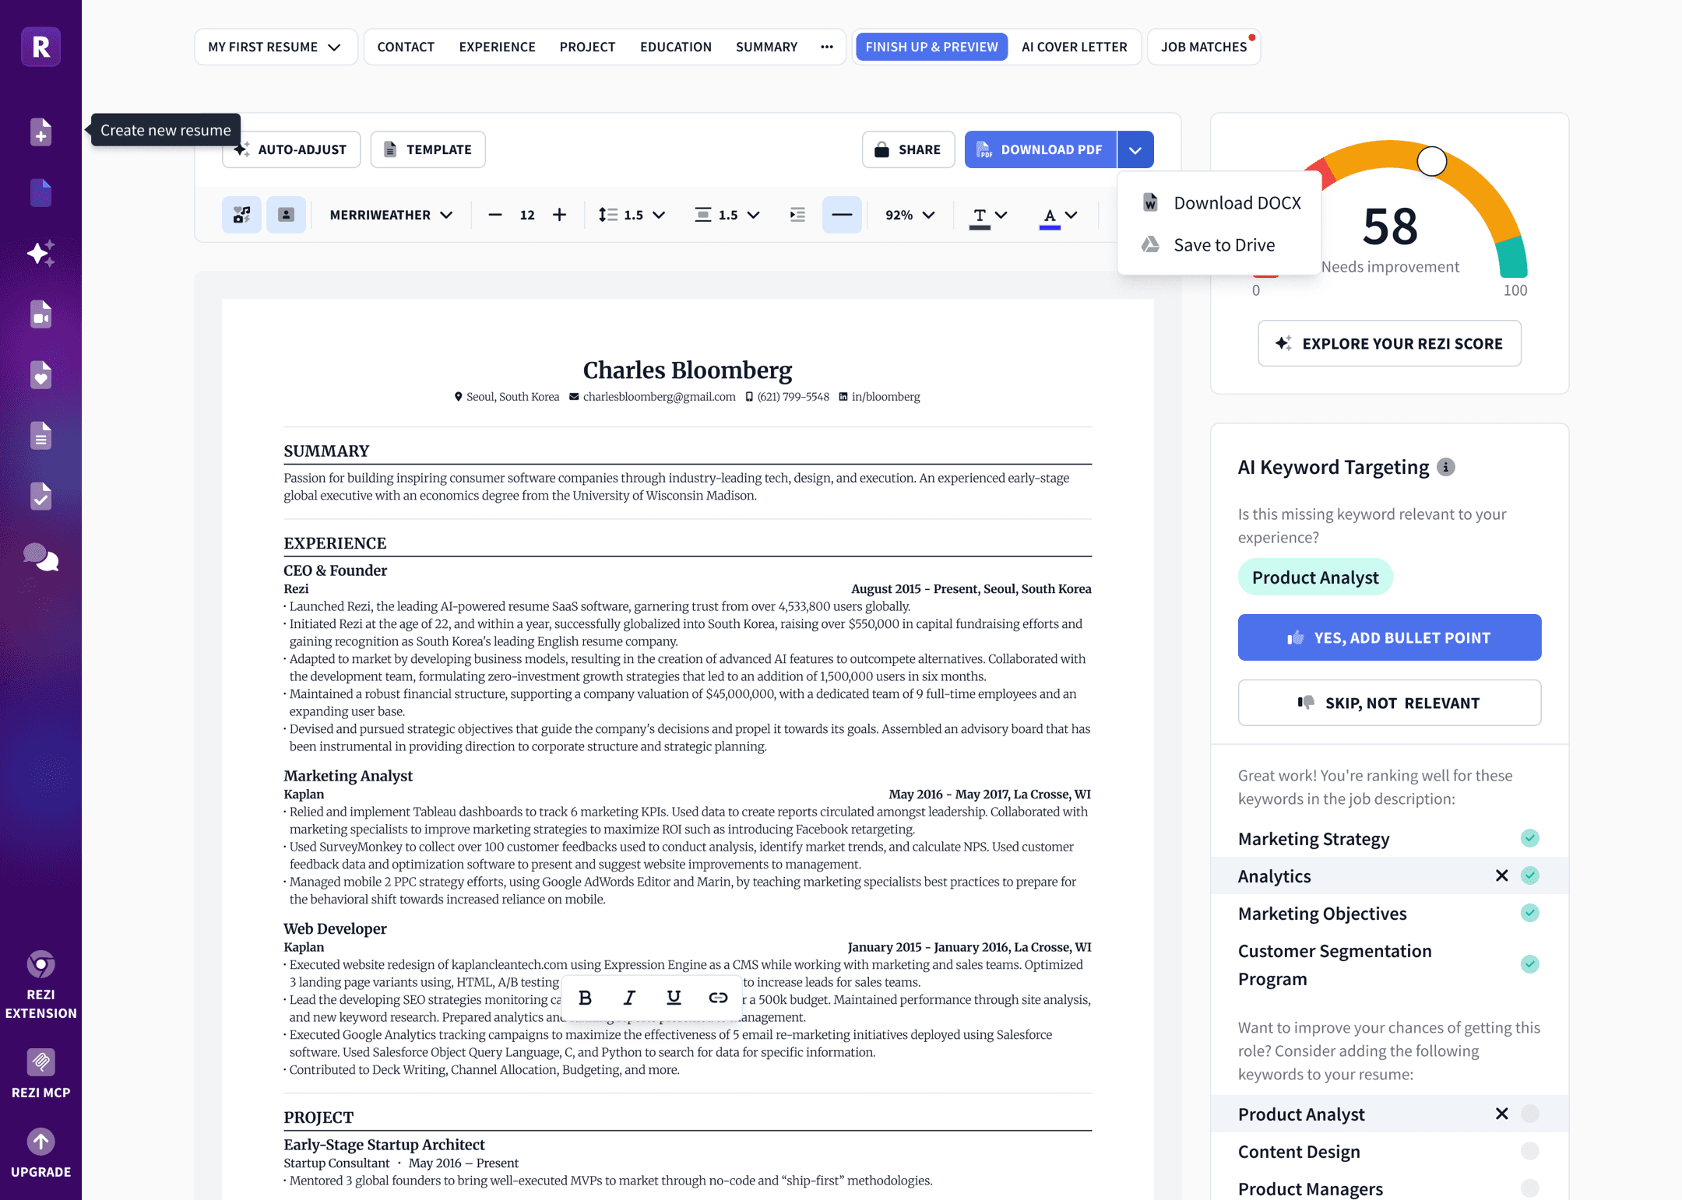Click the Charles Bloomberg resume heading
The height and width of the screenshot is (1200, 1682).
click(687, 370)
